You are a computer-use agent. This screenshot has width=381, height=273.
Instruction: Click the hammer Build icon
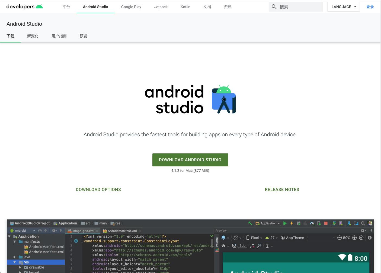click(250, 223)
